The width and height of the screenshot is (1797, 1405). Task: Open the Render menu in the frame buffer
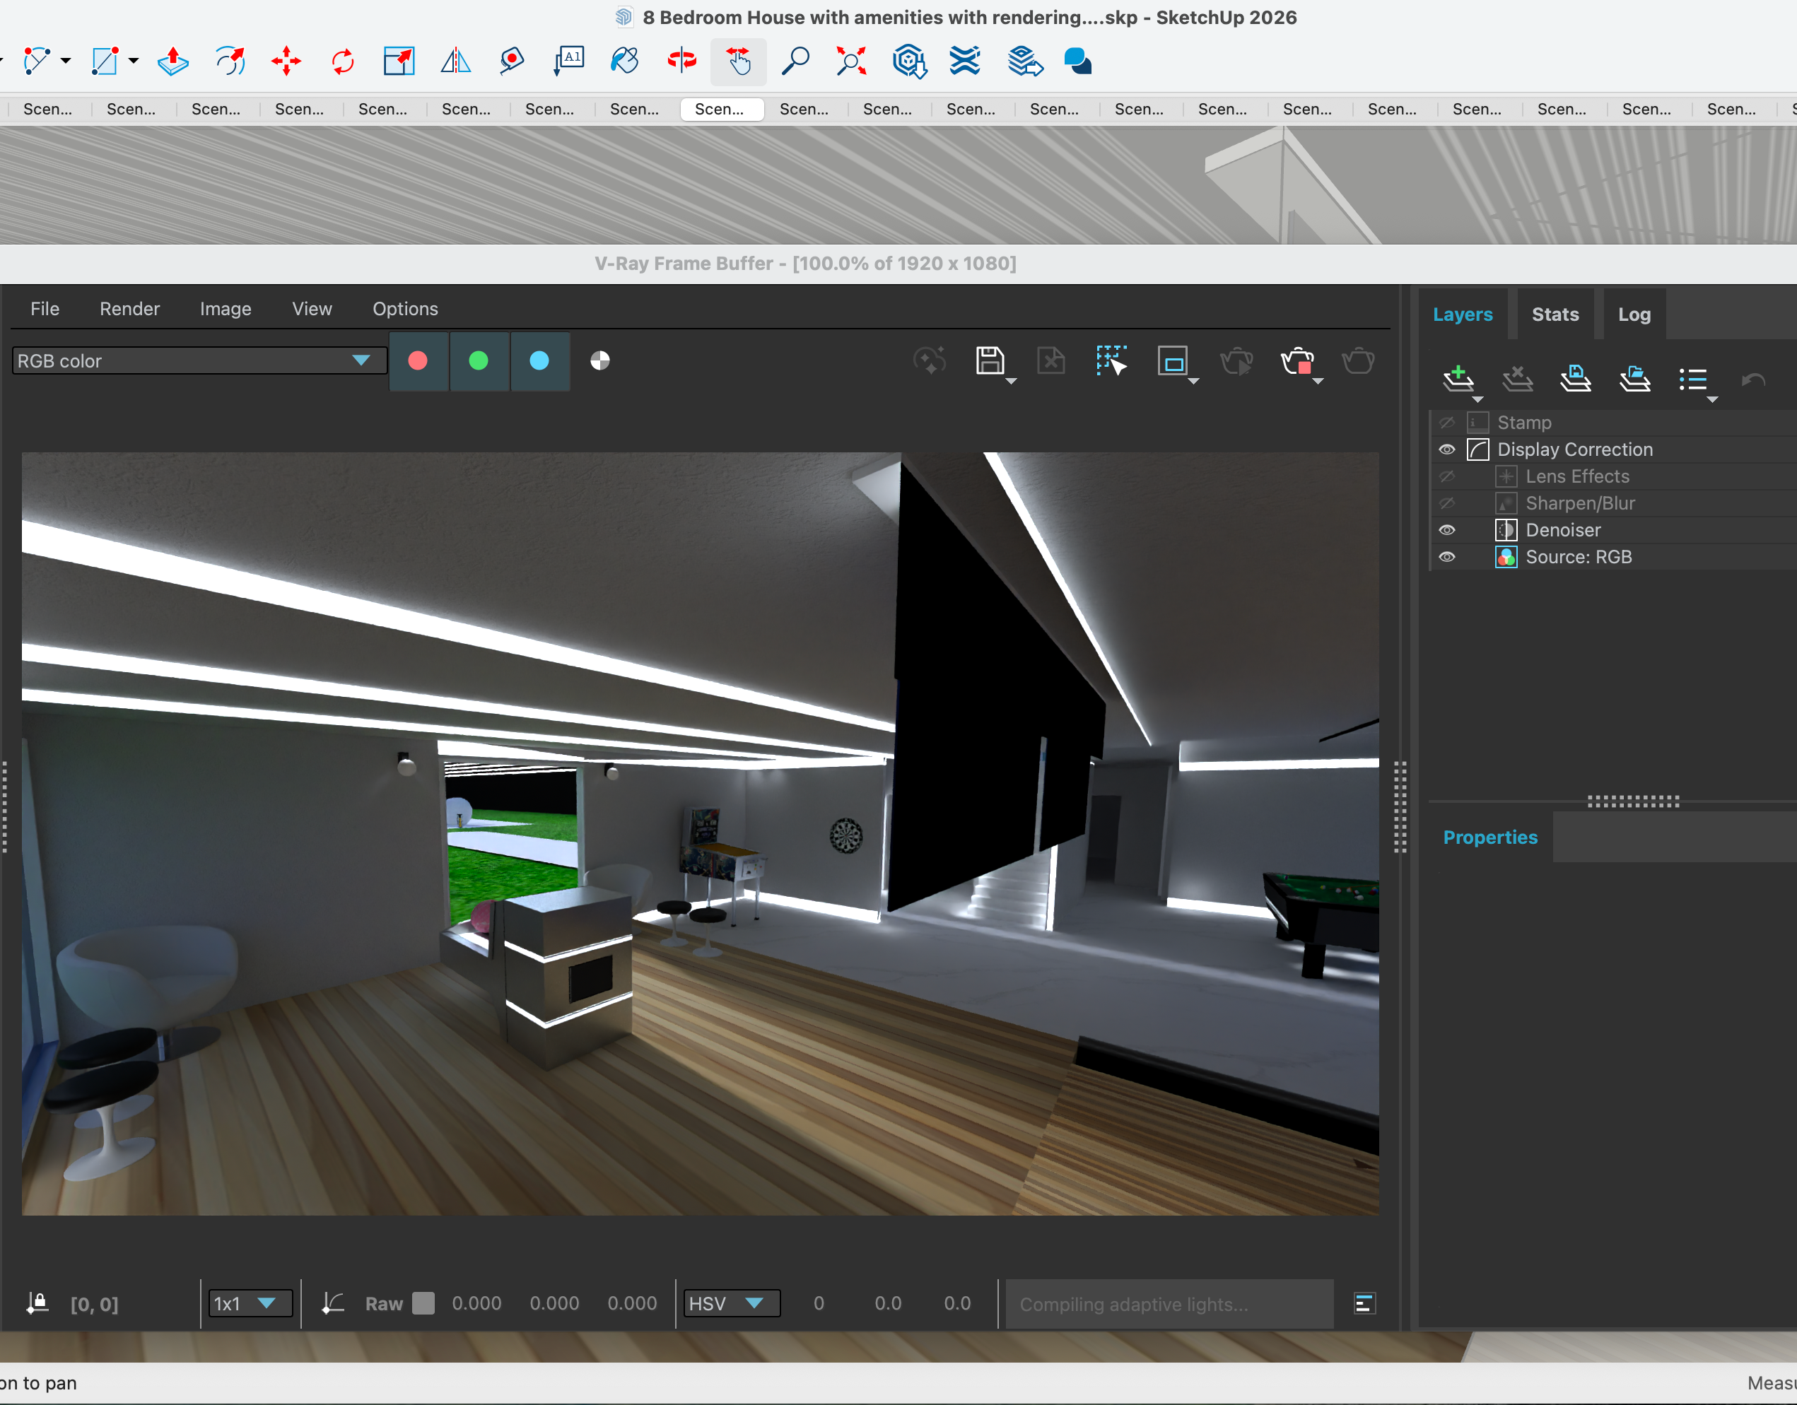[x=129, y=308]
